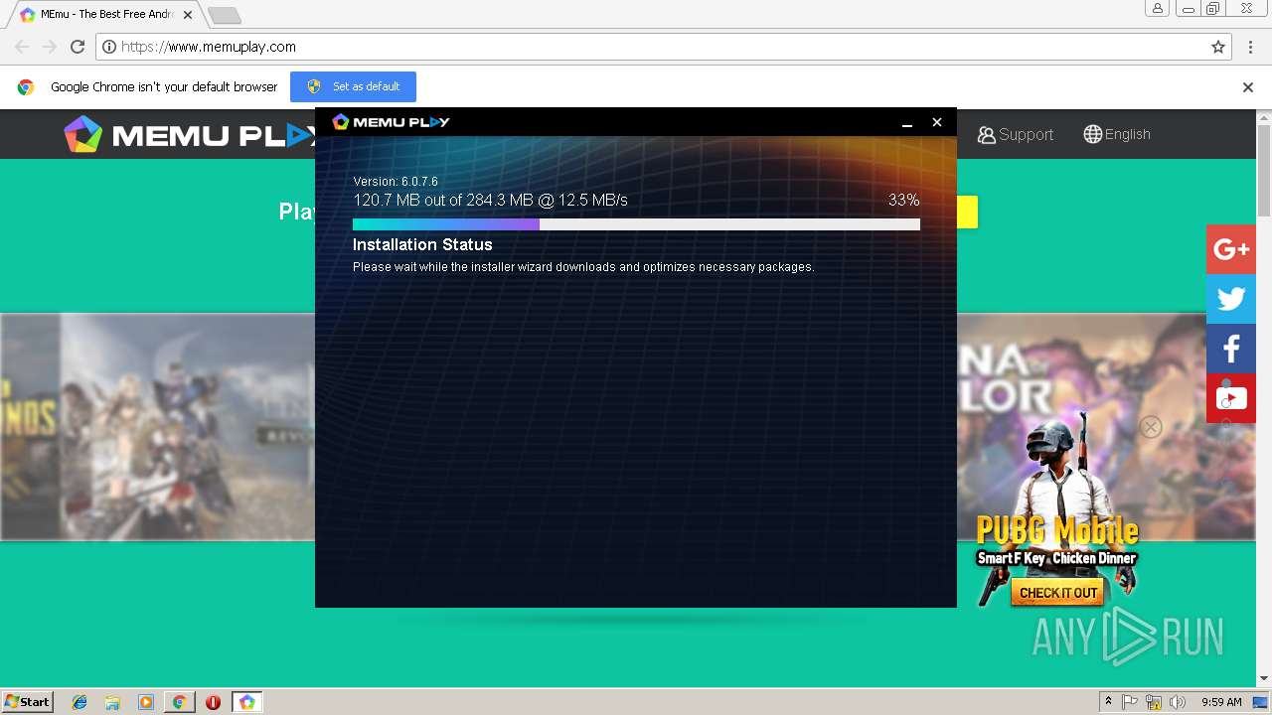Minimize the MEmu installer window
Image resolution: width=1272 pixels, height=715 pixels.
coord(907,122)
